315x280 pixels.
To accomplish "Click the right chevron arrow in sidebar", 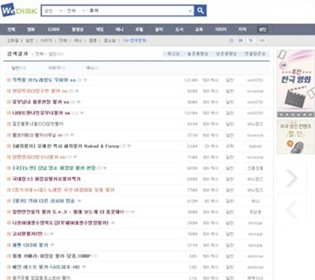I will click(292, 178).
